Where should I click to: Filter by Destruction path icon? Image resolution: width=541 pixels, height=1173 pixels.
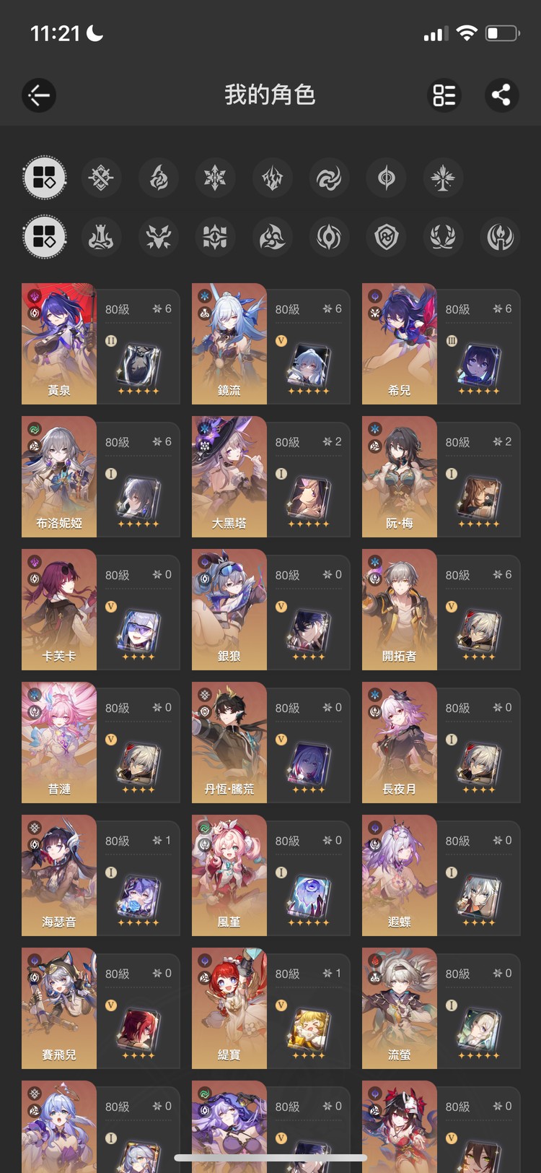click(x=101, y=237)
